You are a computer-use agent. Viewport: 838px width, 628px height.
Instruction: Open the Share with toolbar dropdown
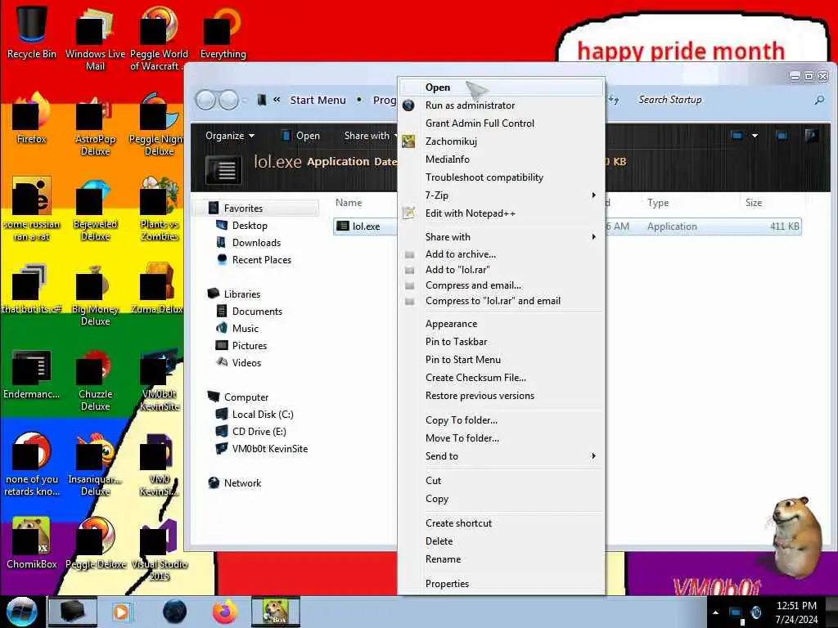tap(370, 136)
